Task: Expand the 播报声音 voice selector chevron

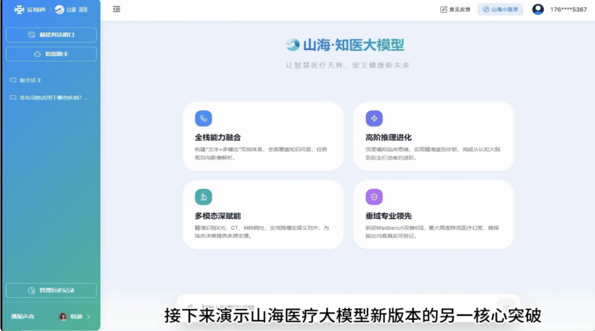Action: tap(88, 317)
